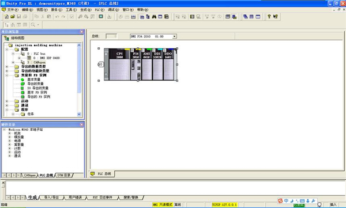Expand the CANopen tree node
Screen dimensions: 346x208
click(13, 62)
